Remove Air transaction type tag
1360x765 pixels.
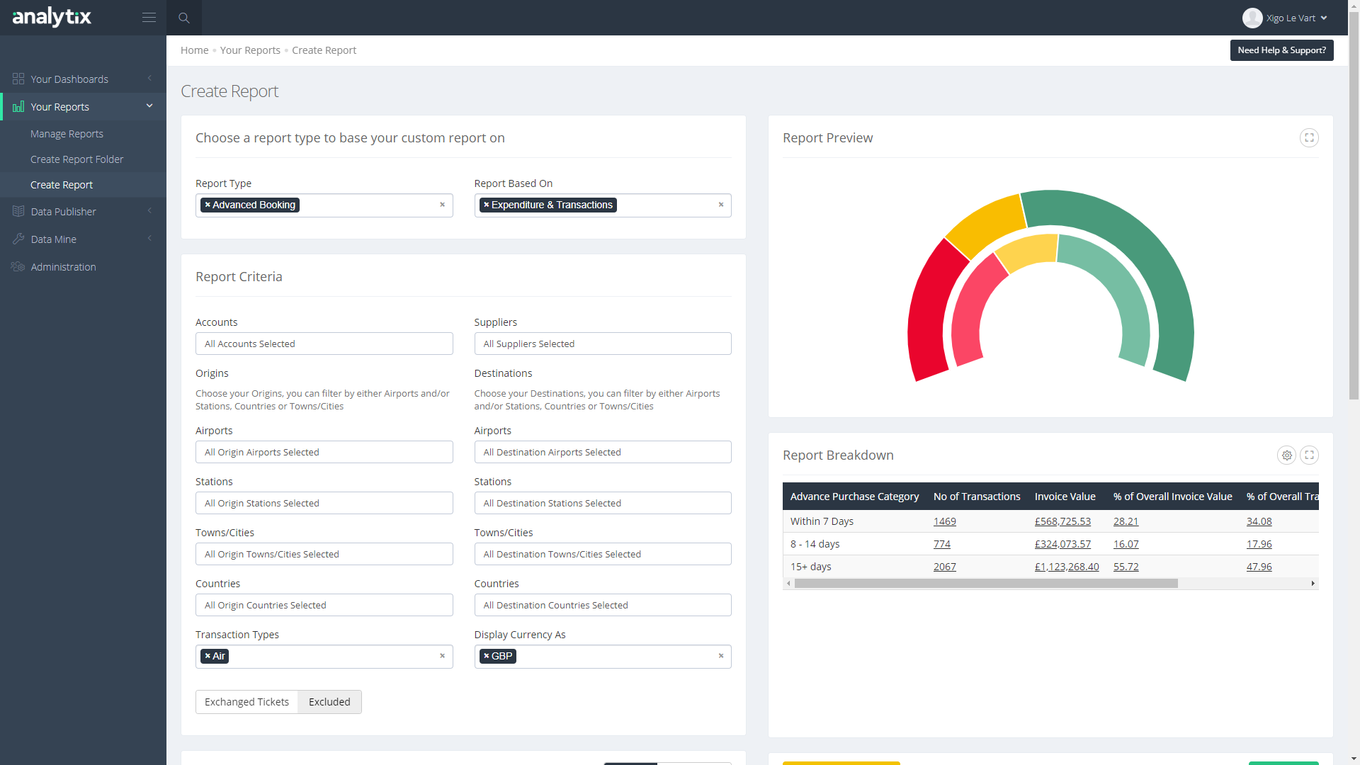tap(208, 656)
